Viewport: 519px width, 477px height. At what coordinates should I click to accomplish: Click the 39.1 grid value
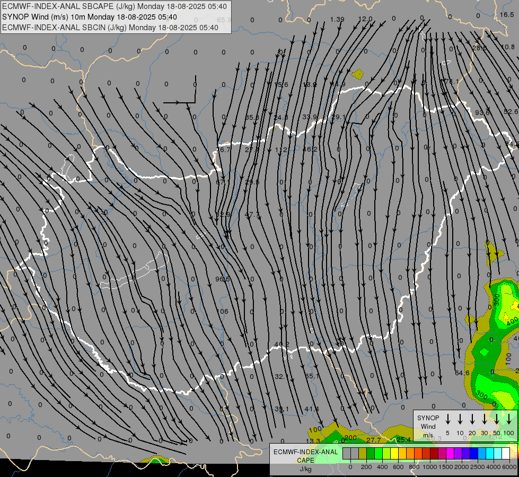click(282, 409)
